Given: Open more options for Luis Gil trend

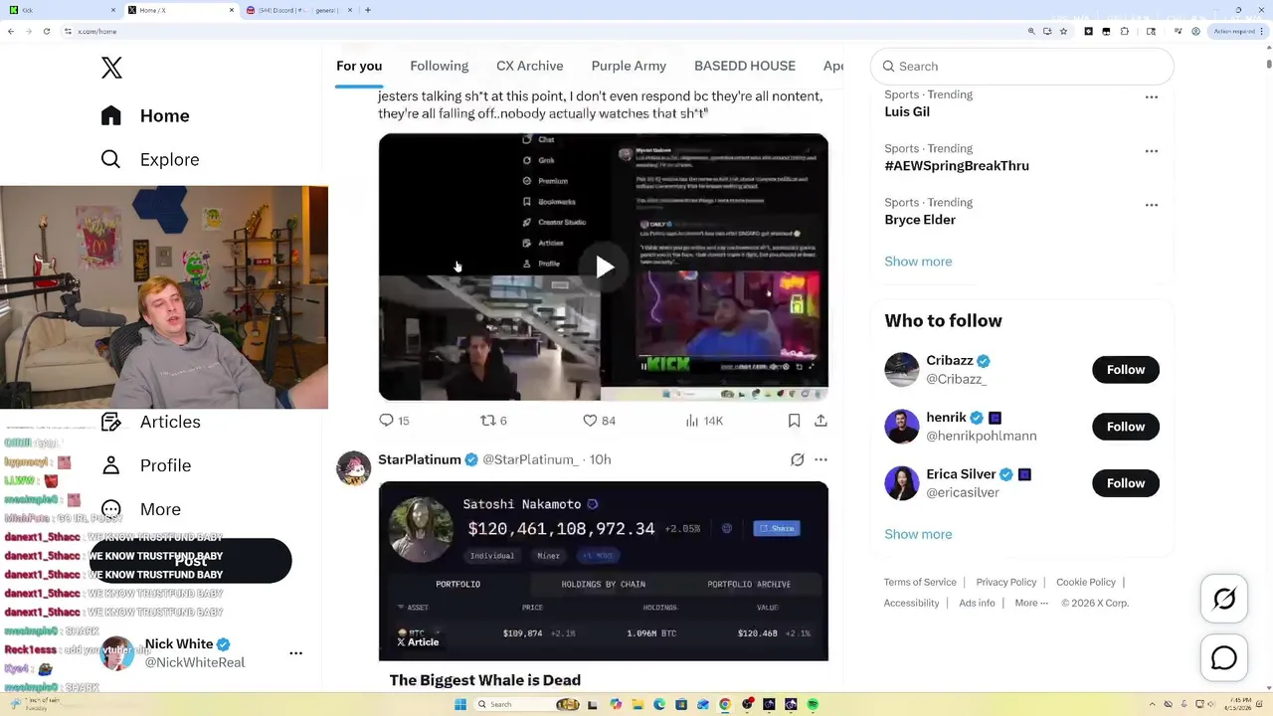Looking at the screenshot, I should click(x=1151, y=97).
